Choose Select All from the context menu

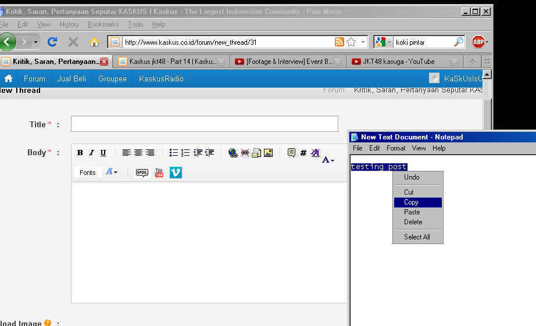(418, 237)
